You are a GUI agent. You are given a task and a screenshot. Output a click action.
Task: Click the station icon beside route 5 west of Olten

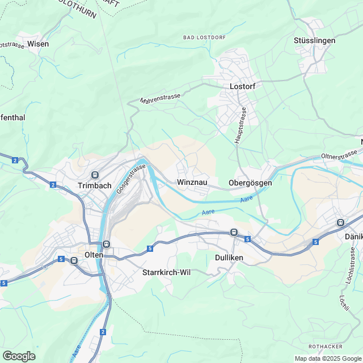coord(74,261)
